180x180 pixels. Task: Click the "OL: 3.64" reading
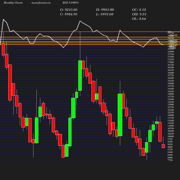coord(139,19)
